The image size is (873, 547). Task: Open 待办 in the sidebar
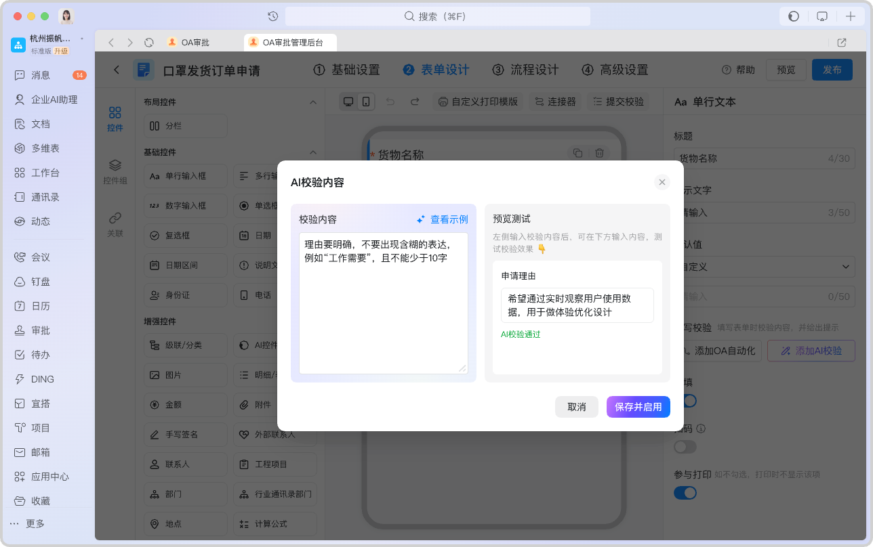(47, 355)
